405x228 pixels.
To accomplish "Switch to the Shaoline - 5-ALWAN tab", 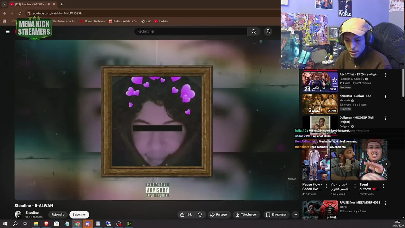I will click(x=32, y=4).
